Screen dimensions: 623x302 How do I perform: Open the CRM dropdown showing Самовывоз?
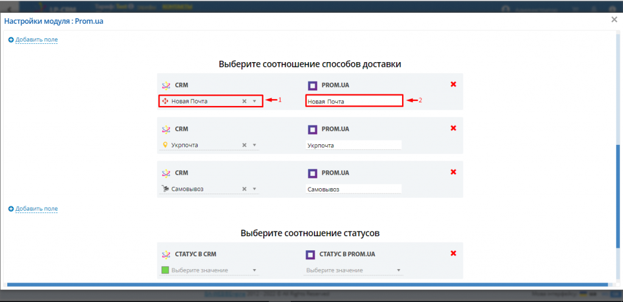(x=209, y=189)
